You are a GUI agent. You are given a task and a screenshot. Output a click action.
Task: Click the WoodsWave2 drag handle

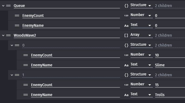[x=8, y=35]
